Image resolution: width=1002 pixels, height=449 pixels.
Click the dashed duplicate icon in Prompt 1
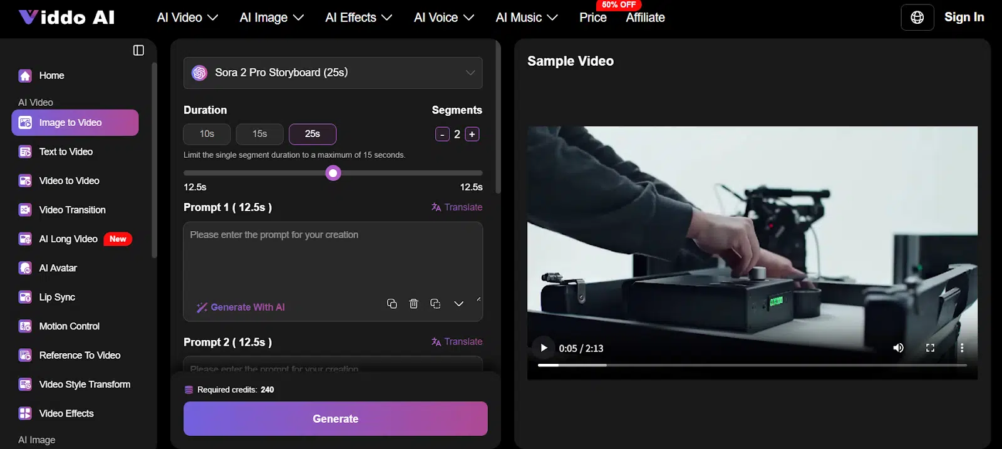tap(435, 304)
